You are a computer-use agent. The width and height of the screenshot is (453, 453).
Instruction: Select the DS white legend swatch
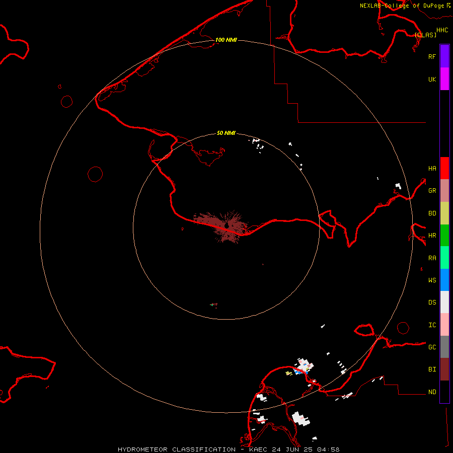[x=444, y=302]
